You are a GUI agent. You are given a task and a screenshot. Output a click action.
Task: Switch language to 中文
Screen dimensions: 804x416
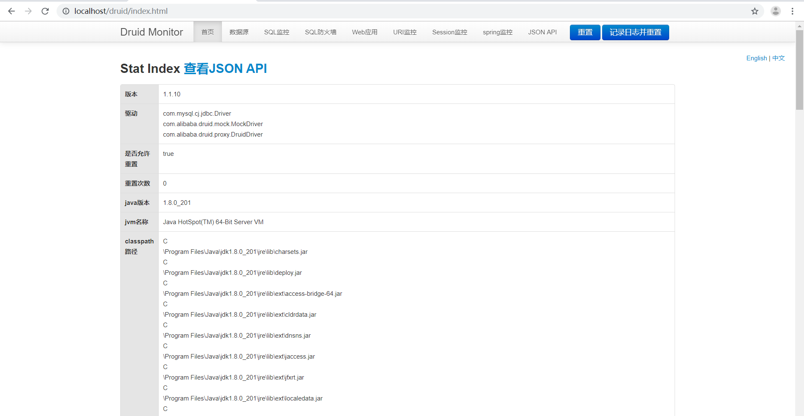(778, 58)
